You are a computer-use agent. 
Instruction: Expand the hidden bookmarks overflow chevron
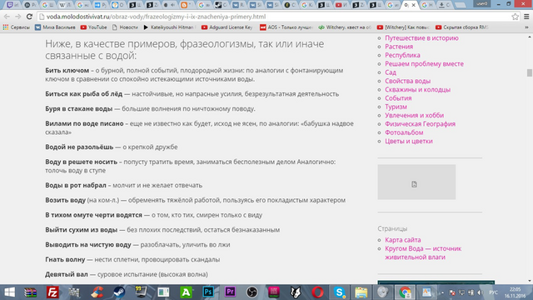[526, 27]
